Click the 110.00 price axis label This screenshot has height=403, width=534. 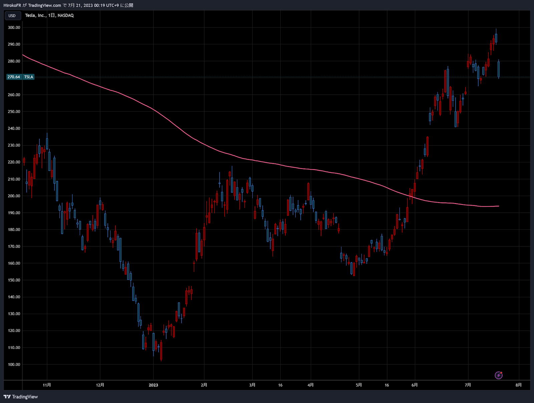[x=14, y=348]
